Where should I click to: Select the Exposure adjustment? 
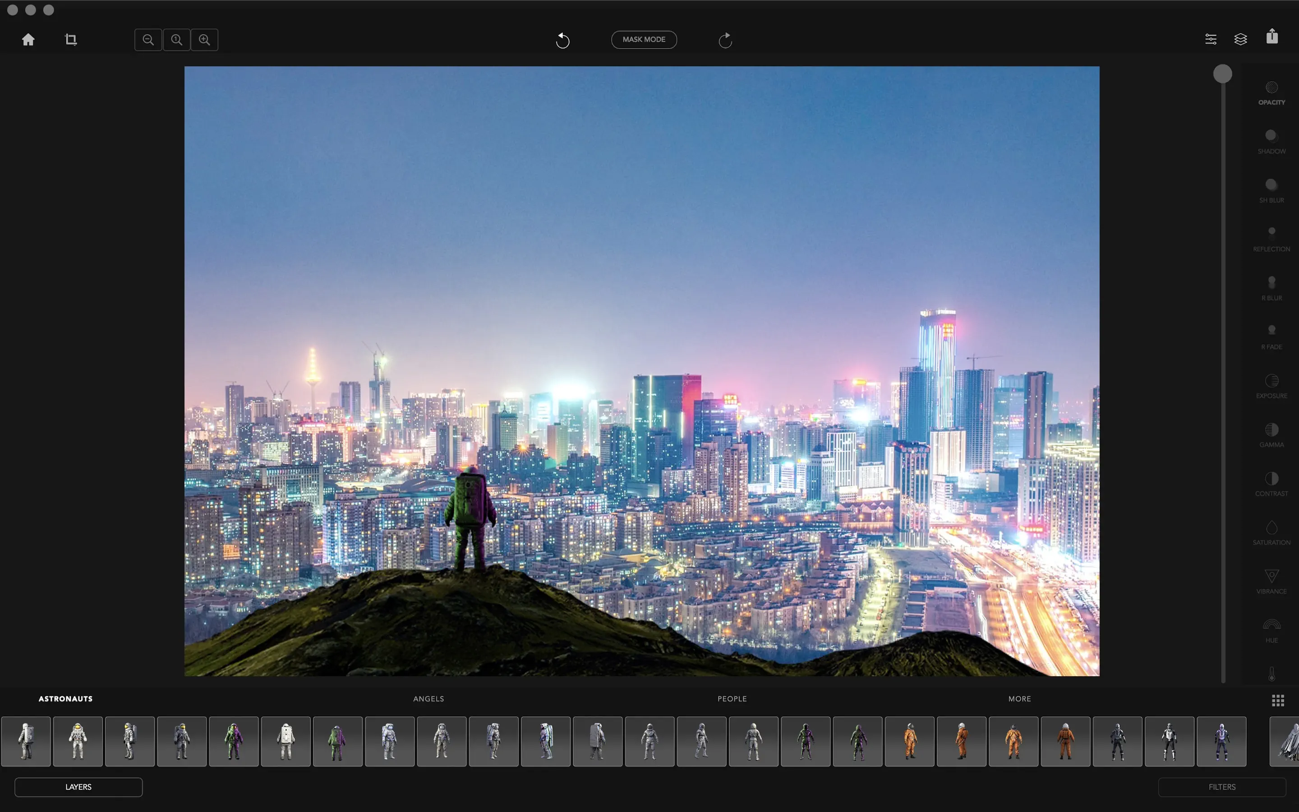[x=1271, y=386]
